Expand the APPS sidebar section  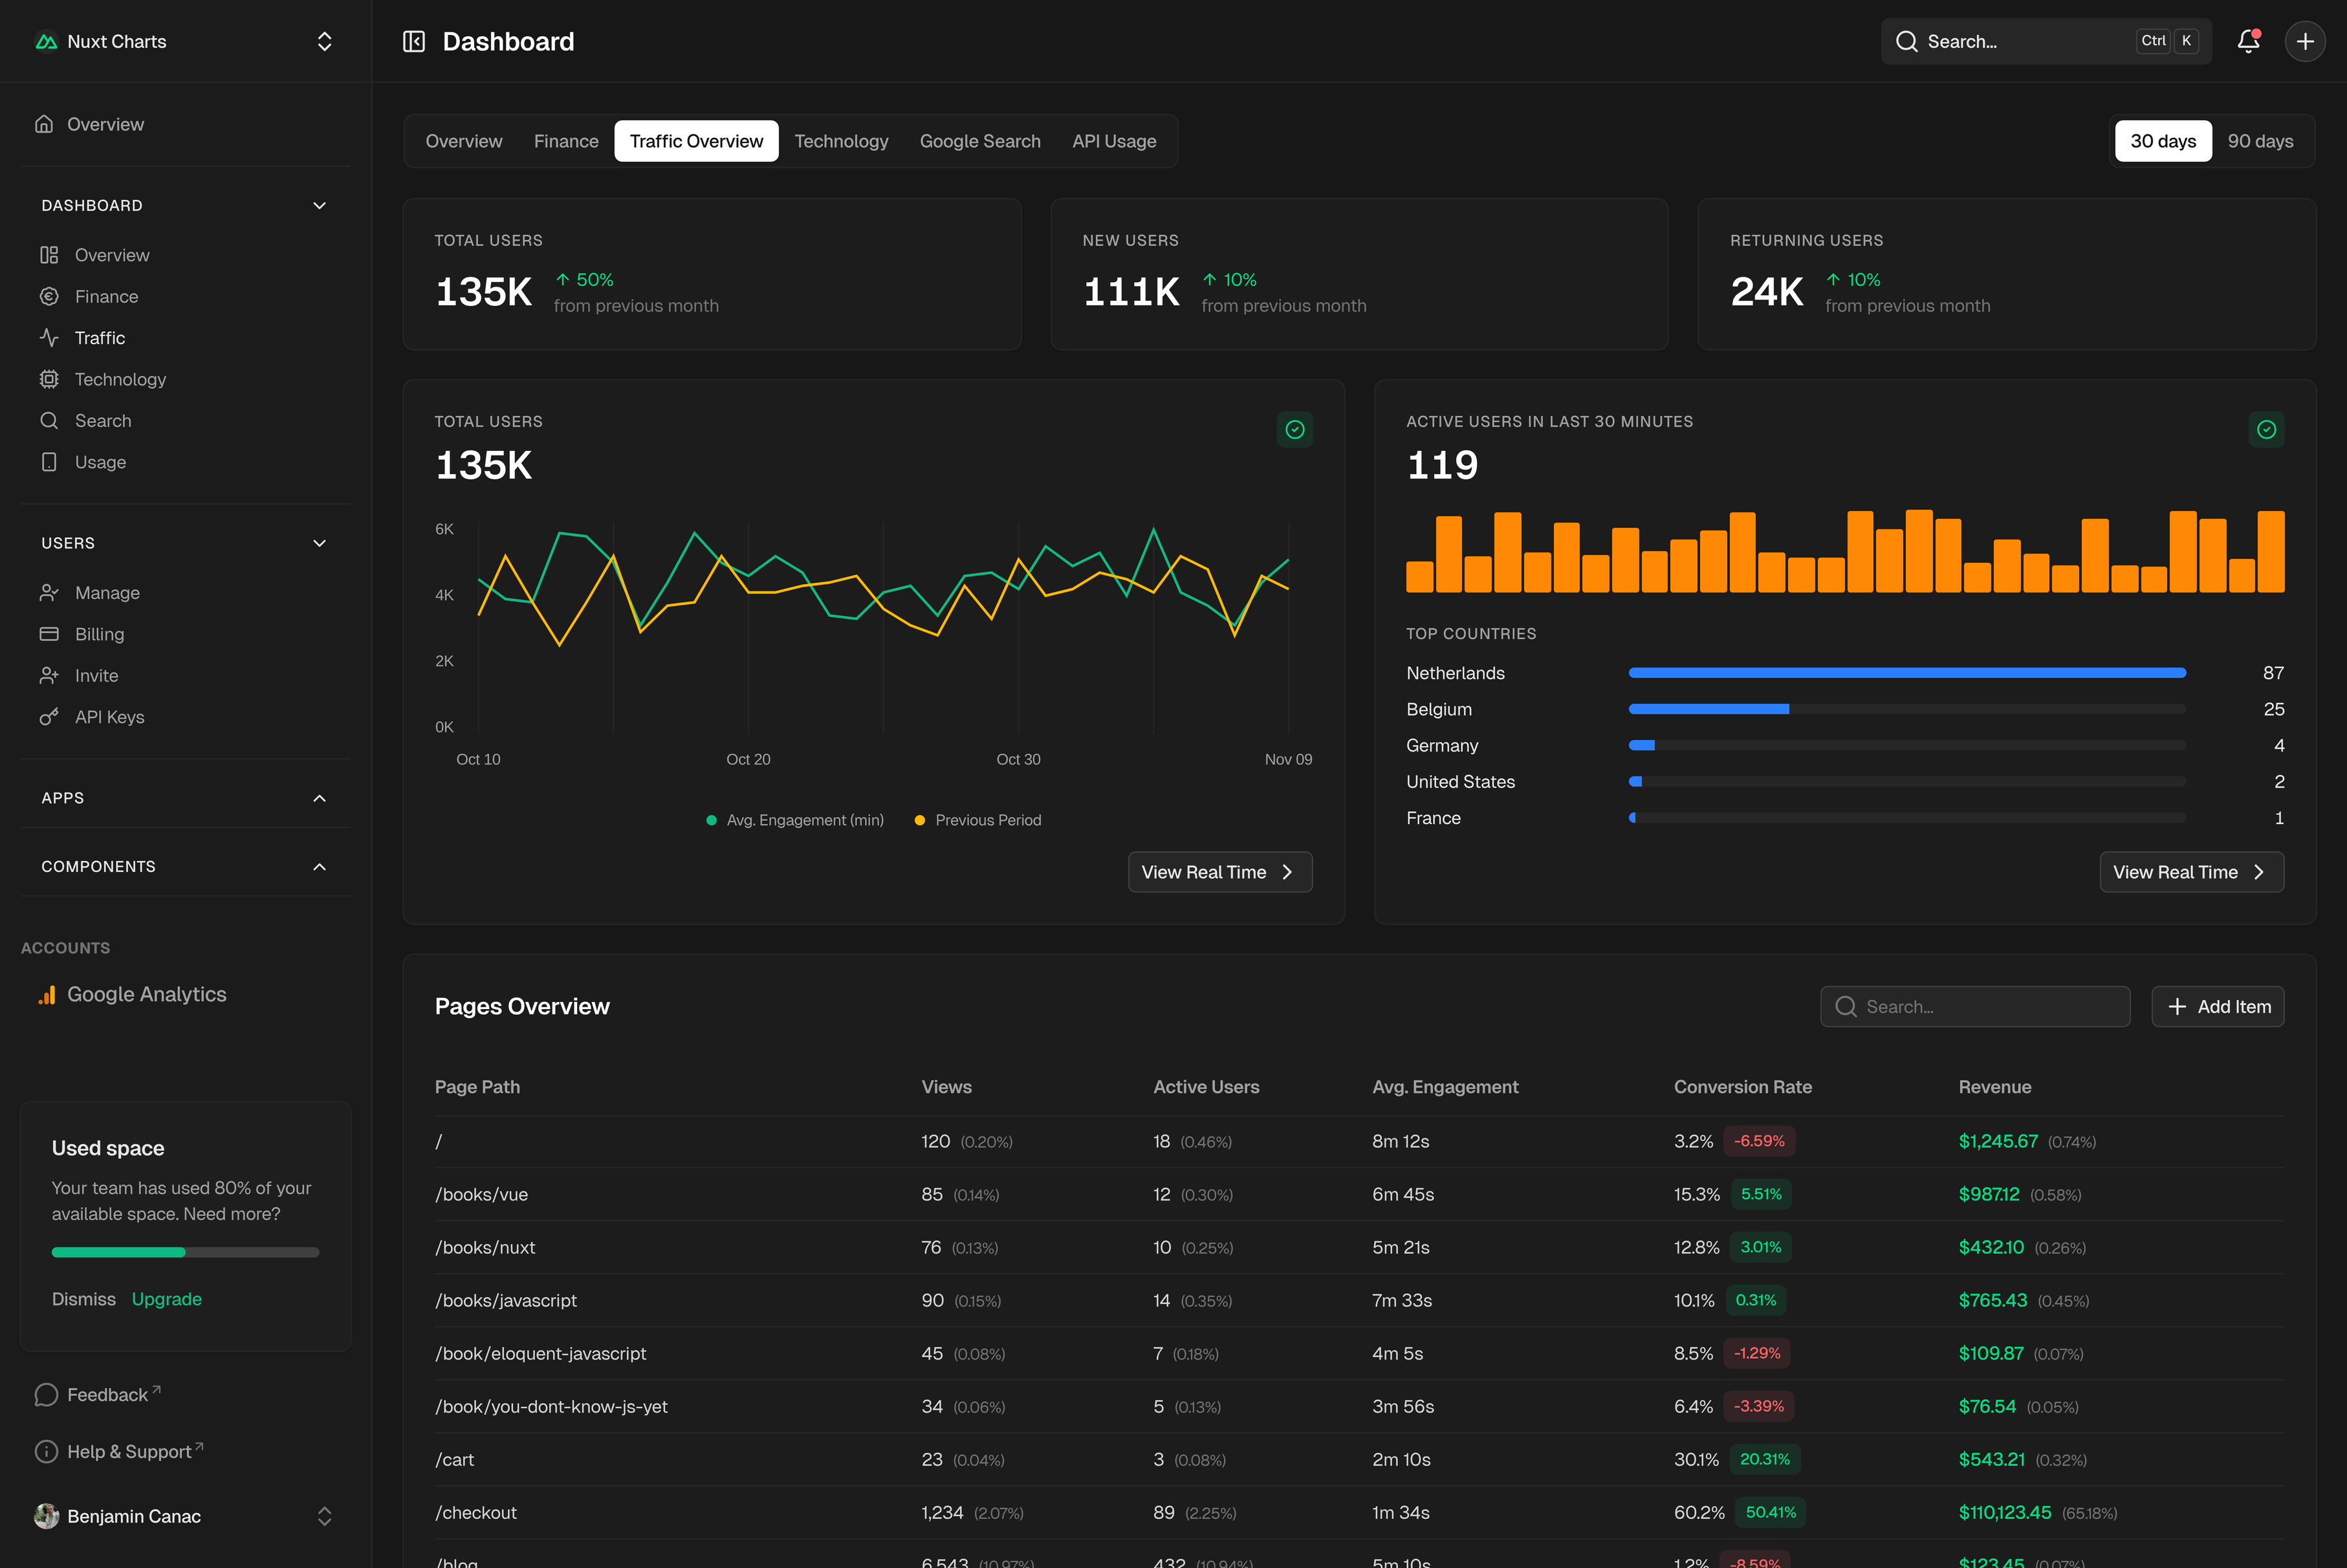point(319,798)
